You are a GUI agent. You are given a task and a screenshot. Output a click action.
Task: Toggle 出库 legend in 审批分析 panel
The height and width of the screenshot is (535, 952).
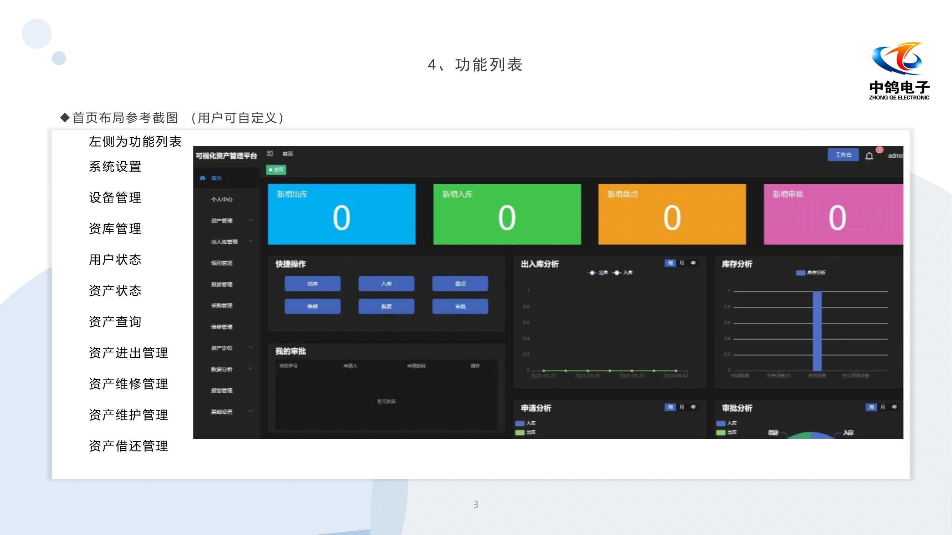[x=726, y=432]
